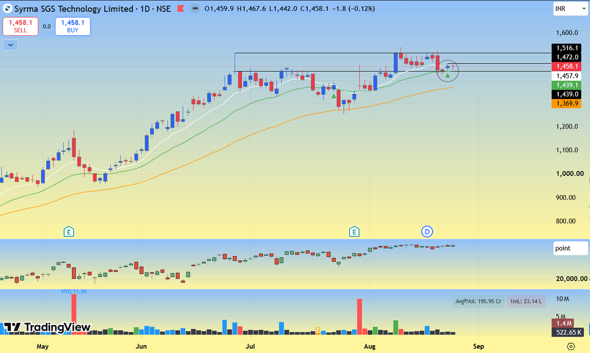This screenshot has height=353, width=590.
Task: Click the white 1,457.9 price label
Action: coord(567,76)
